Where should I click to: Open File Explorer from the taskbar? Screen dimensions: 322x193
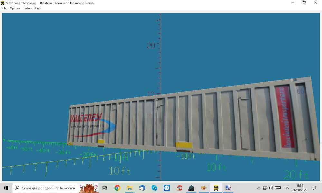pyautogui.click(x=129, y=188)
